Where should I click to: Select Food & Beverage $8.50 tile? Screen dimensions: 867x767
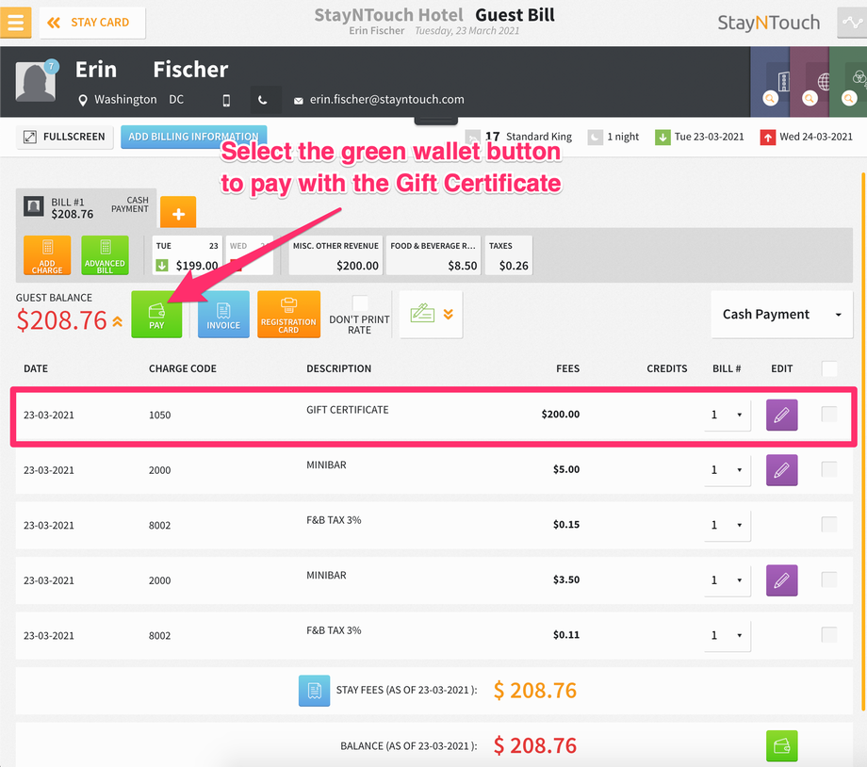(x=433, y=255)
